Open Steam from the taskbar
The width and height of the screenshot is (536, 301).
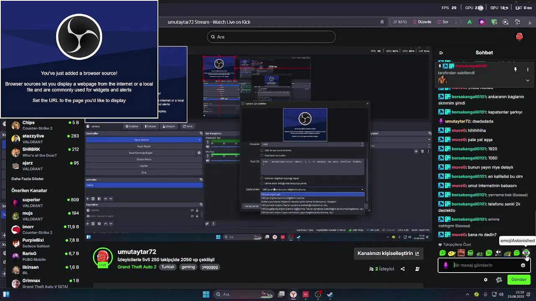(330, 294)
